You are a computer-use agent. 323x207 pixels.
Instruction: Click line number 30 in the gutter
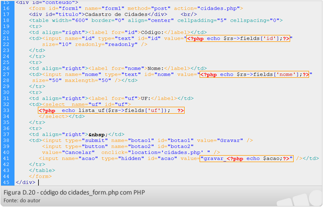[6, 92]
